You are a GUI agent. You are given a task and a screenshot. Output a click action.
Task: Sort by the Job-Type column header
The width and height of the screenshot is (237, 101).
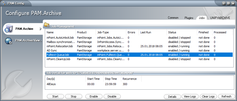click(111, 32)
